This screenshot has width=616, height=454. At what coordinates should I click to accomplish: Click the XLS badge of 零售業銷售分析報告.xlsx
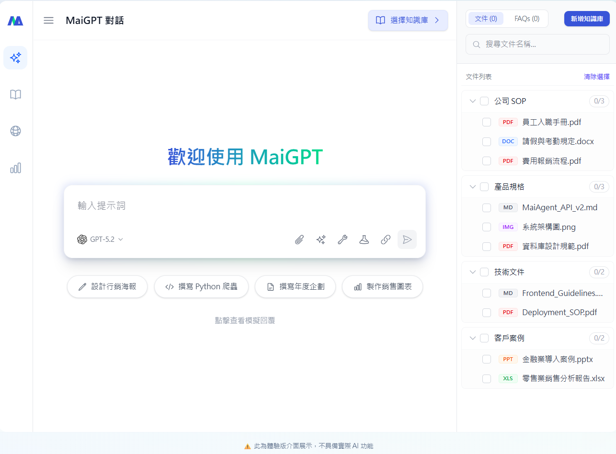[x=508, y=378]
